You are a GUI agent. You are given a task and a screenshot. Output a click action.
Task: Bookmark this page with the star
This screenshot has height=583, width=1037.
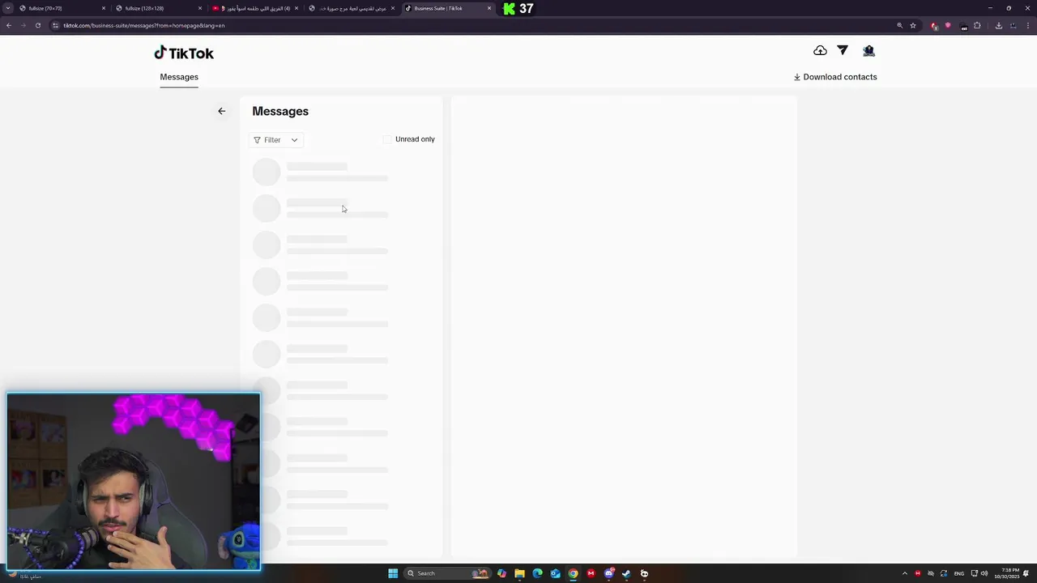(x=913, y=25)
